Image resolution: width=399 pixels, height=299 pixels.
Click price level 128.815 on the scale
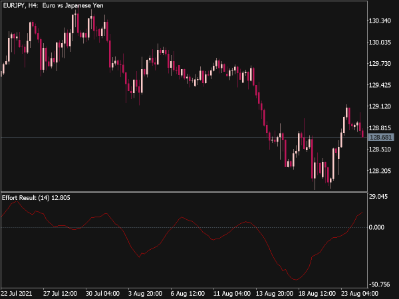(380, 128)
